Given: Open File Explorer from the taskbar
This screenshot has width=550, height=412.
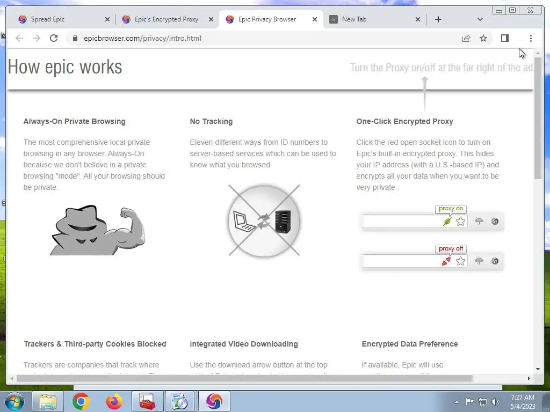Looking at the screenshot, I should click(48, 401).
